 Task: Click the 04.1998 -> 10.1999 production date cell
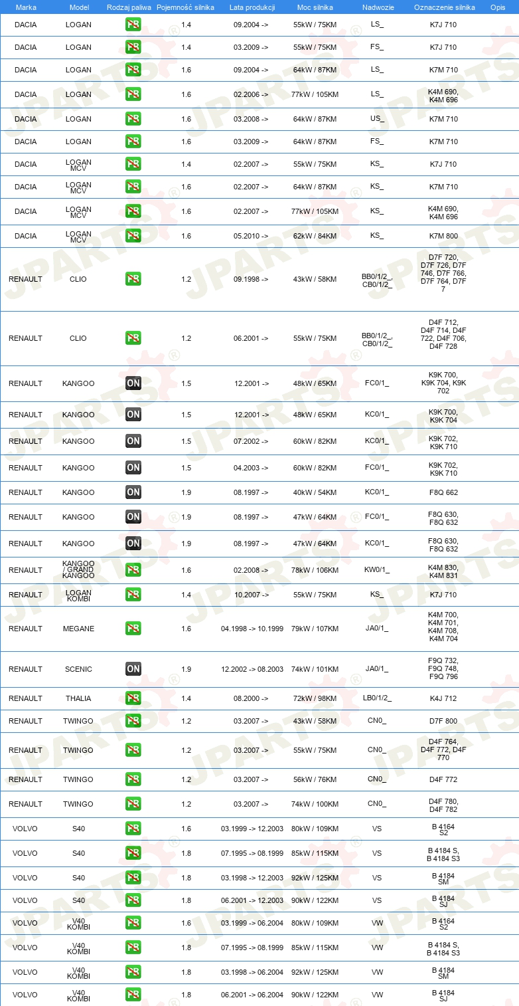[252, 629]
